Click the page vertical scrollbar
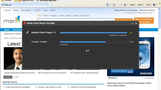Viewport: 161px width, 90px height. pos(159,19)
